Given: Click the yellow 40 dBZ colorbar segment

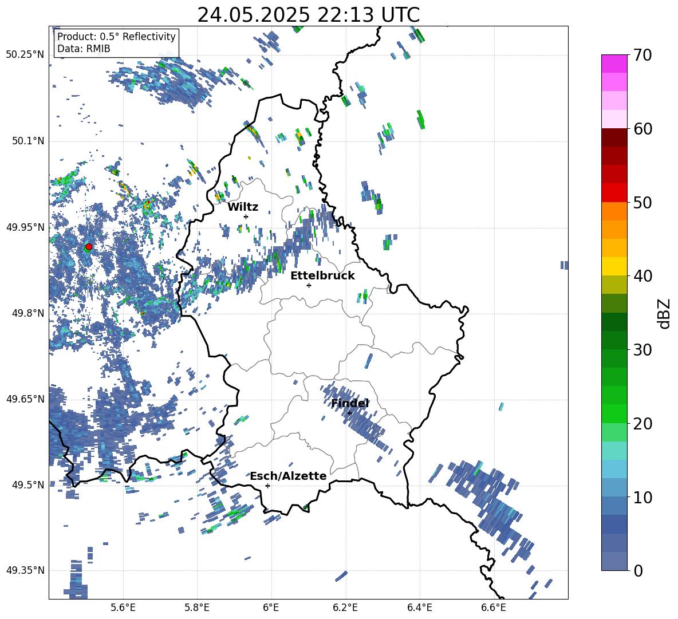Looking at the screenshot, I should pos(614,266).
